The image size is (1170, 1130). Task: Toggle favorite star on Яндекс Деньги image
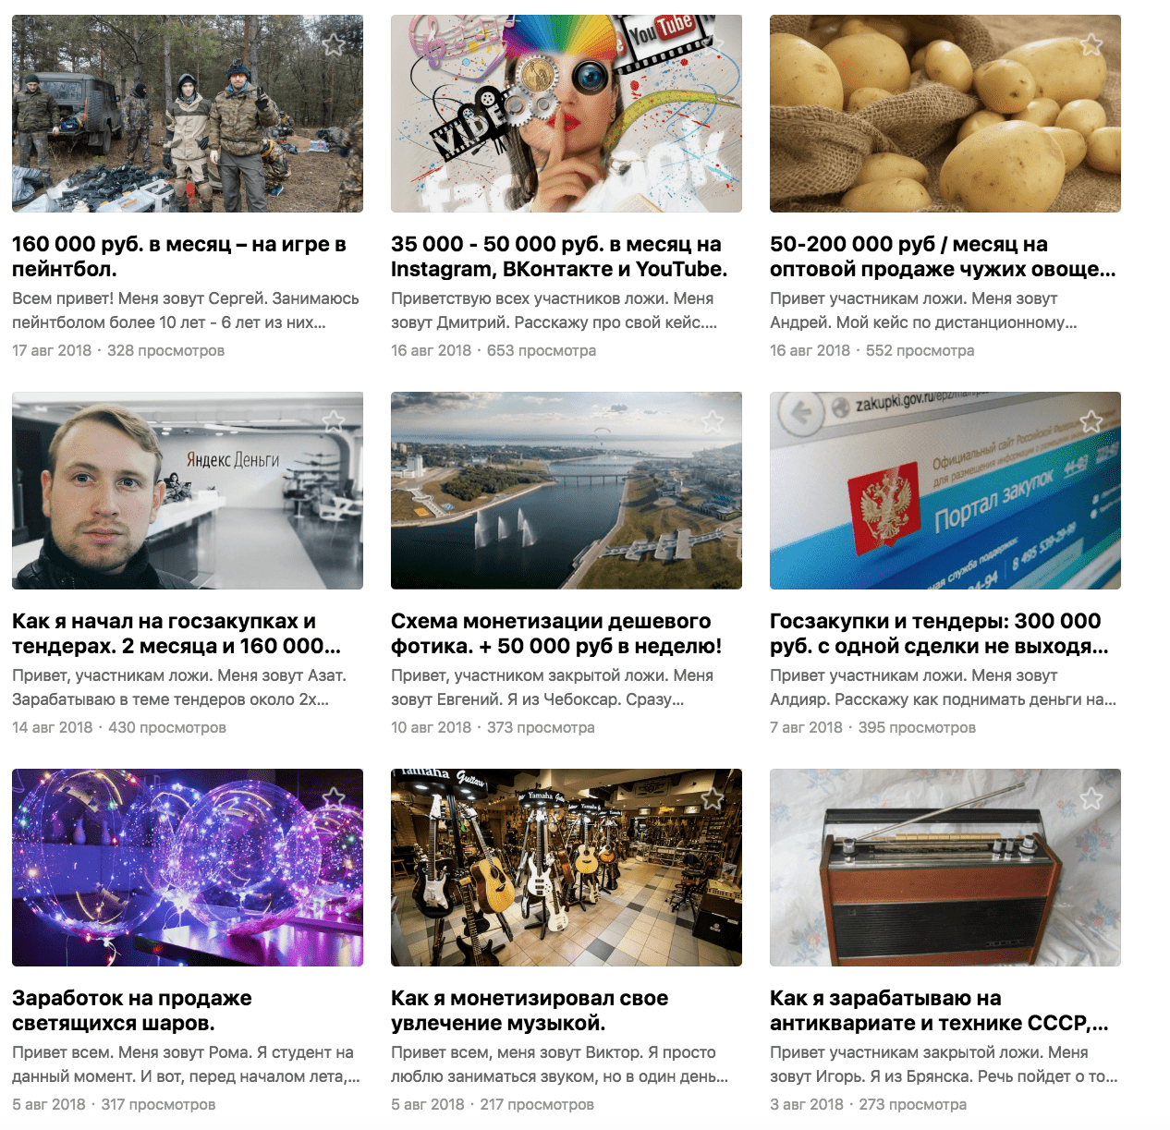point(334,421)
